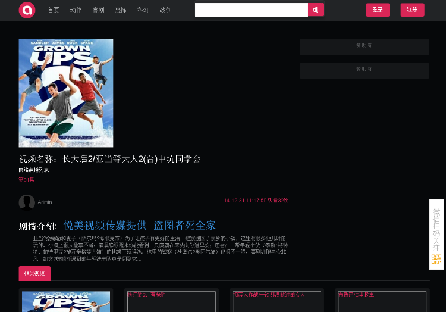Open the 首页 home menu item
Image resolution: width=446 pixels, height=312 pixels.
pos(54,10)
